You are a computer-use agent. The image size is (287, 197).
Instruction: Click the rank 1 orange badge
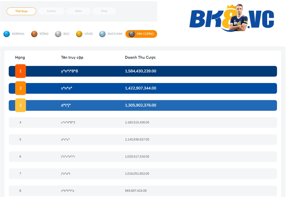[x=20, y=71]
